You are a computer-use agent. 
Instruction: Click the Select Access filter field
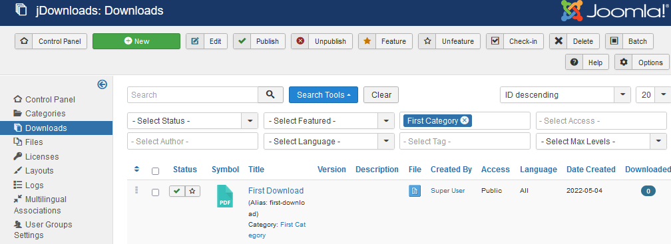(x=601, y=121)
